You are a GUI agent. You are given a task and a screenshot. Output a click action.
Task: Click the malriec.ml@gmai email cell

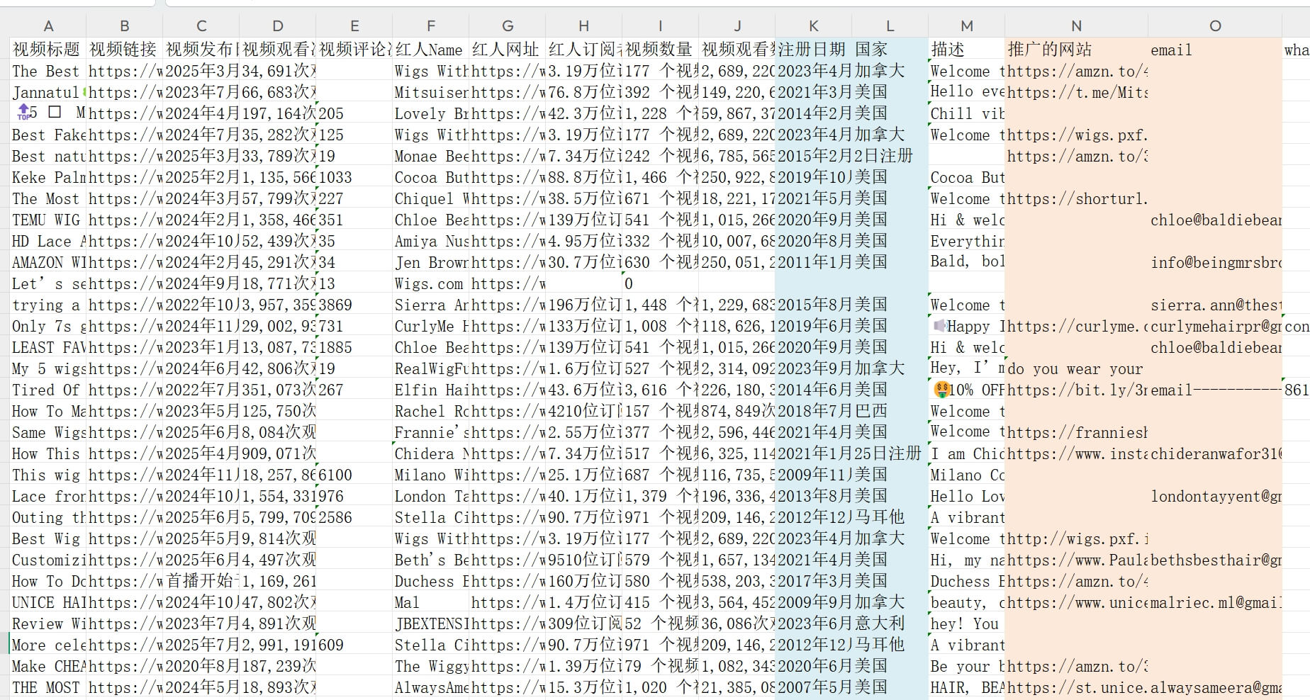click(x=1215, y=602)
